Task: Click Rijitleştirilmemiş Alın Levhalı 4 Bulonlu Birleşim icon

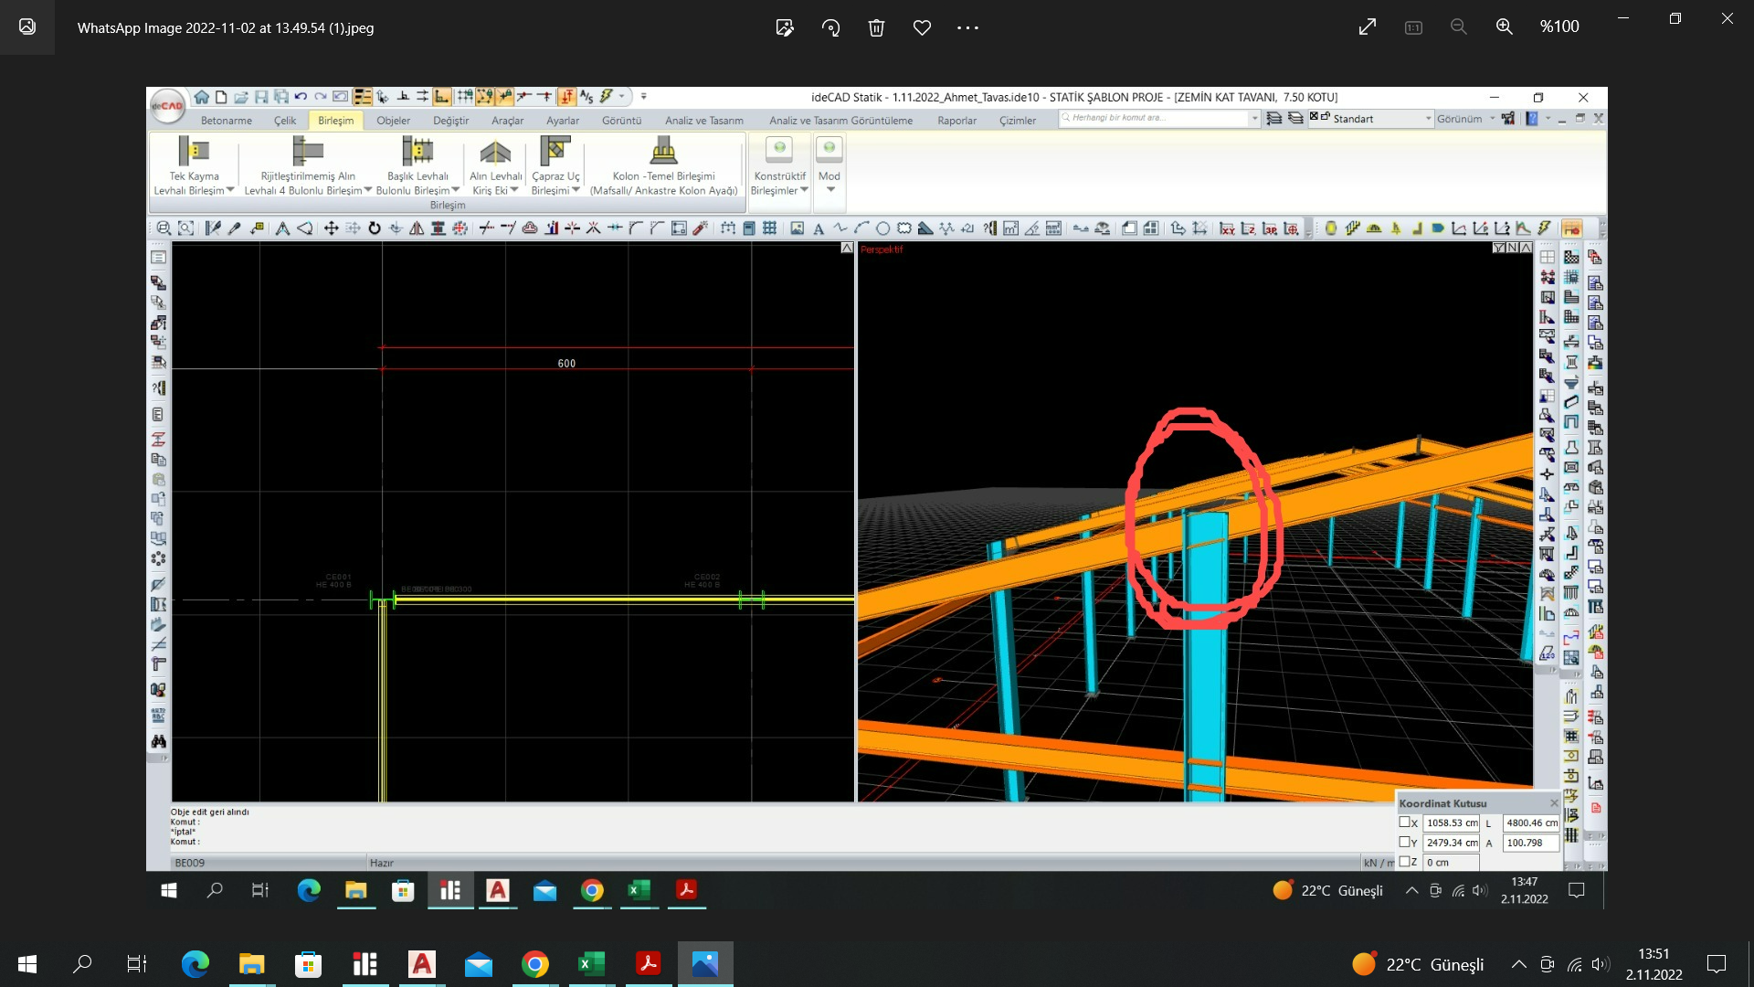Action: click(308, 151)
